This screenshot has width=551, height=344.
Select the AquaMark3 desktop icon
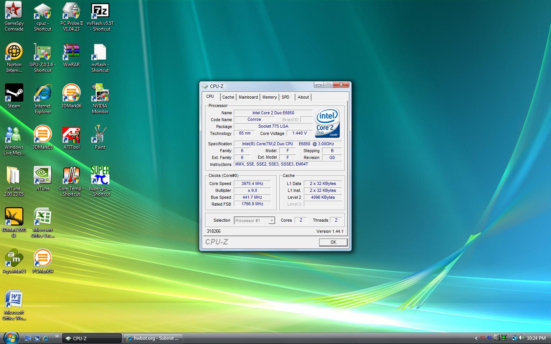pyautogui.click(x=14, y=261)
